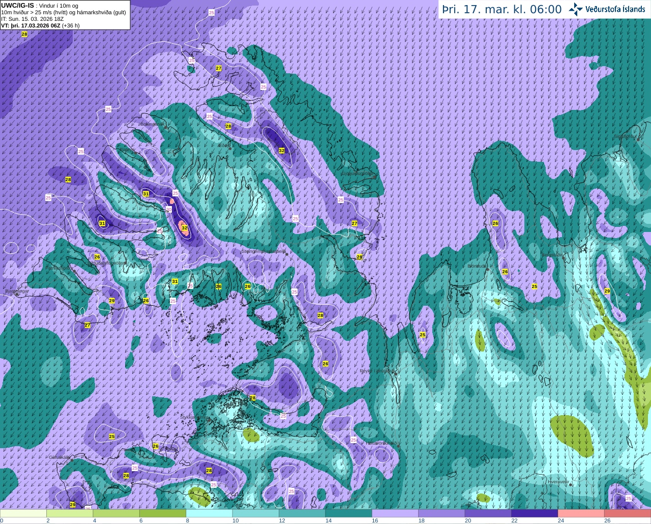The width and height of the screenshot is (651, 524).
Task: Click the Bjargtangar station label
Action: [17, 291]
